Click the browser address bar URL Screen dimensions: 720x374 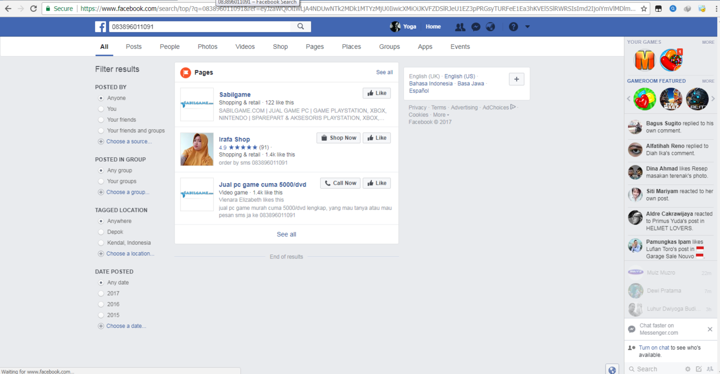(x=357, y=8)
